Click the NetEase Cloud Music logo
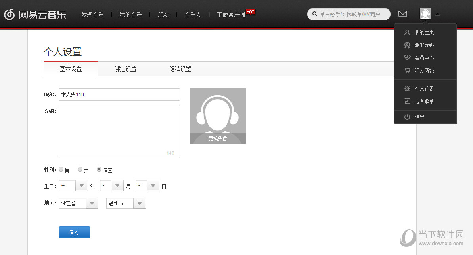 [x=35, y=14]
